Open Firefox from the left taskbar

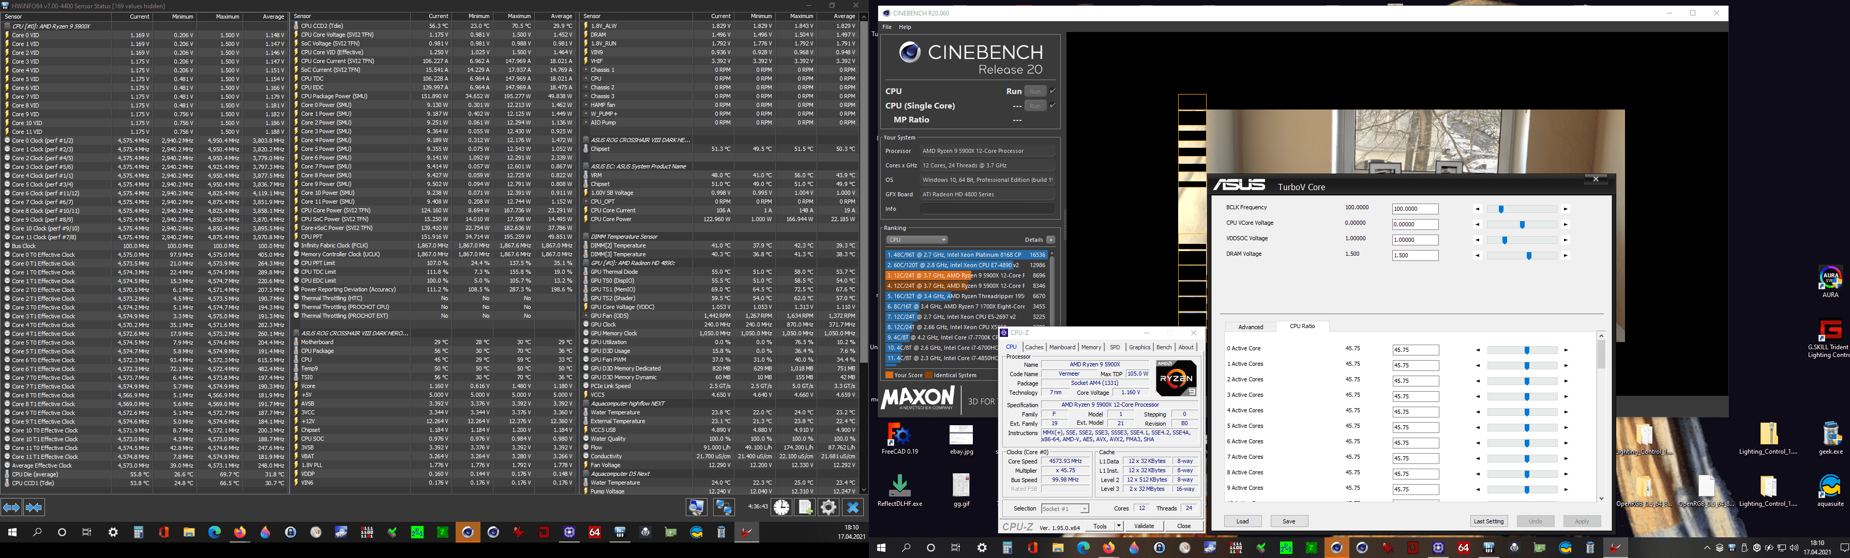click(x=240, y=532)
